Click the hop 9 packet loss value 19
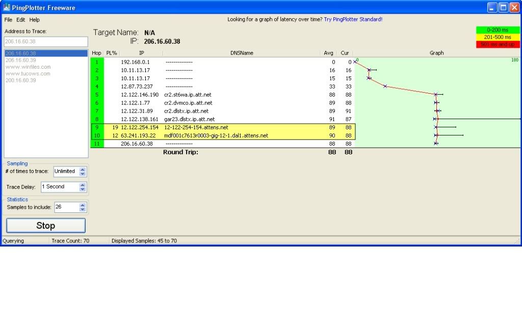This screenshot has height=332, width=522. pyautogui.click(x=115, y=127)
